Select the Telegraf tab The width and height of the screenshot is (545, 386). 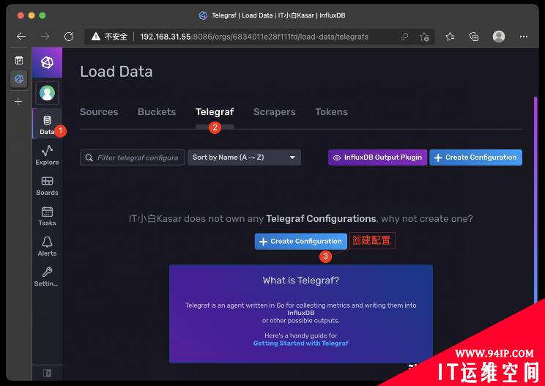[x=215, y=112]
